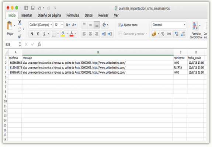Screen dimensions: 212x147
Task: Open Formato condicional menu
Action: 196,30
